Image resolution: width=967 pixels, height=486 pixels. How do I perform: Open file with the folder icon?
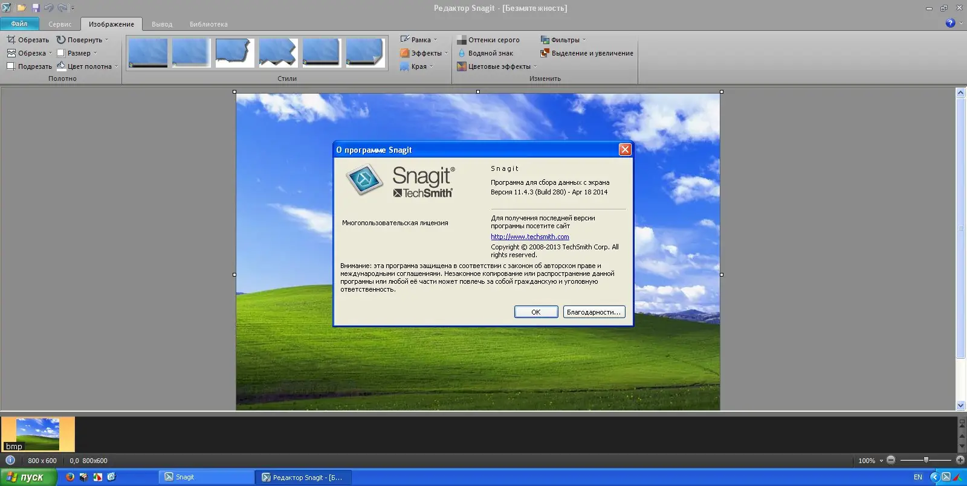[x=21, y=8]
